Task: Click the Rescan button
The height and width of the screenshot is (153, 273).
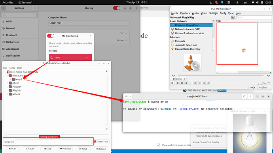Action: (101, 149)
